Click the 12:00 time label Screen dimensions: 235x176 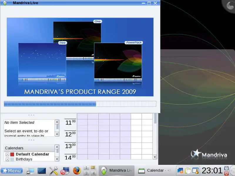pos(70,134)
